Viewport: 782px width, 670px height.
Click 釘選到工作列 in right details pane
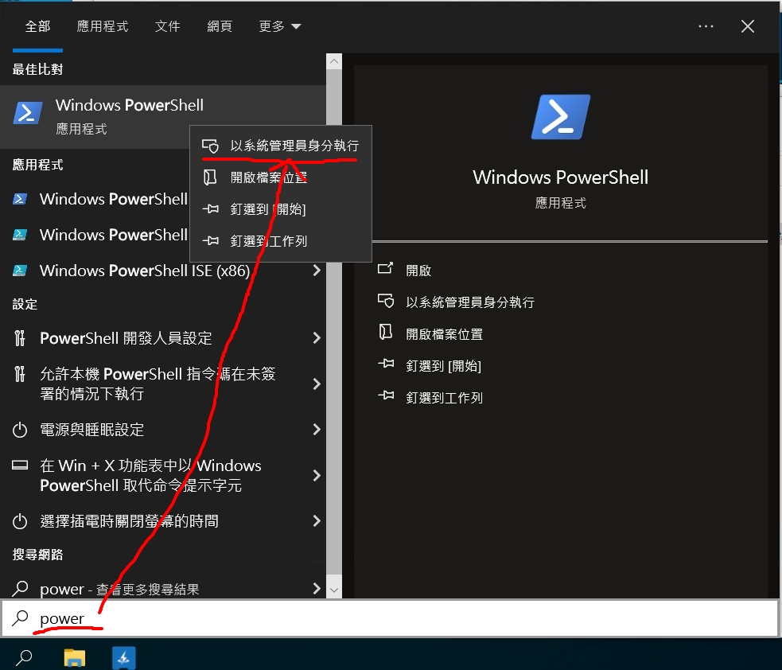(445, 398)
